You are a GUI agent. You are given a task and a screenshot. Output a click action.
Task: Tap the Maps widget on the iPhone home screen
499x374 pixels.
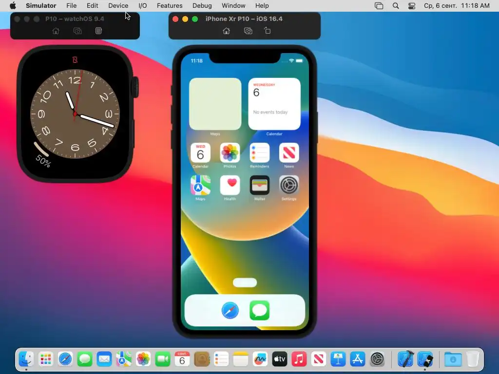point(215,104)
